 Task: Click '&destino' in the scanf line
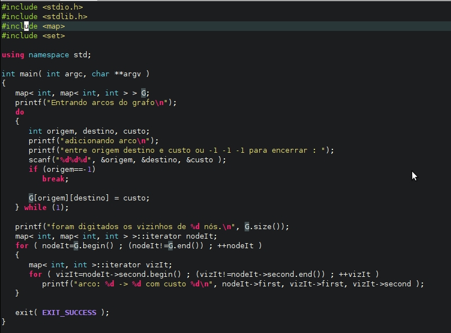pyautogui.click(x=159, y=159)
